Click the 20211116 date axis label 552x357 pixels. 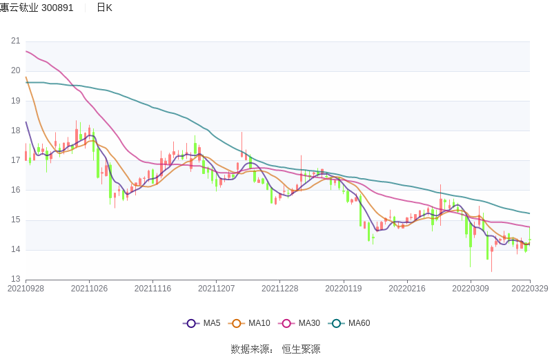point(152,289)
